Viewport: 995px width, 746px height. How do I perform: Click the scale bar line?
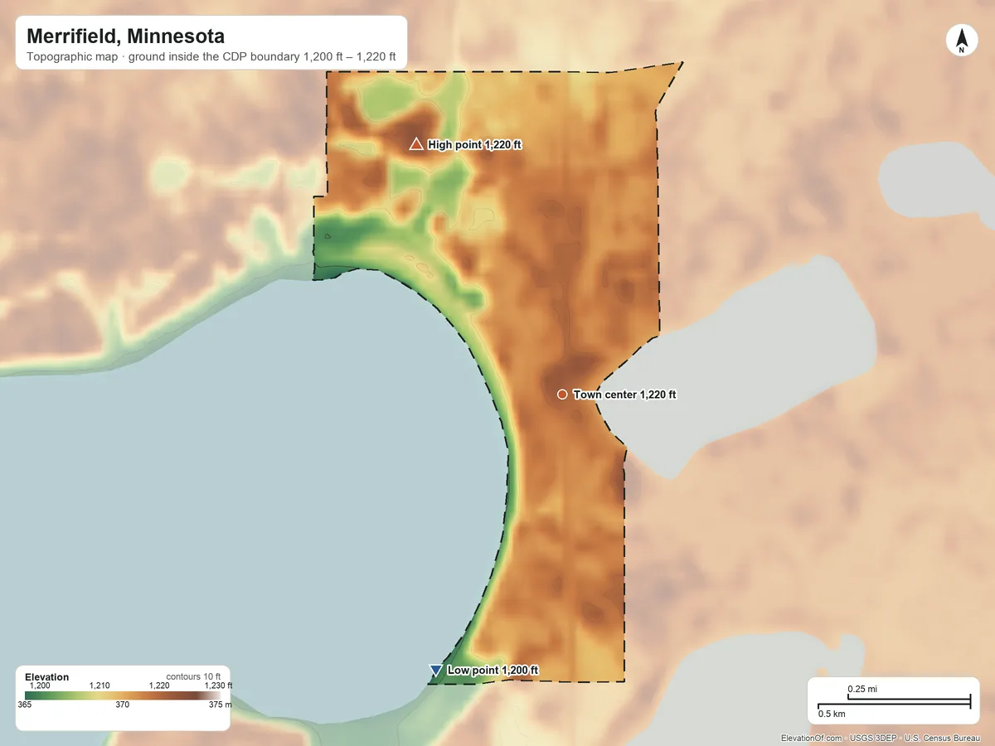pyautogui.click(x=894, y=703)
